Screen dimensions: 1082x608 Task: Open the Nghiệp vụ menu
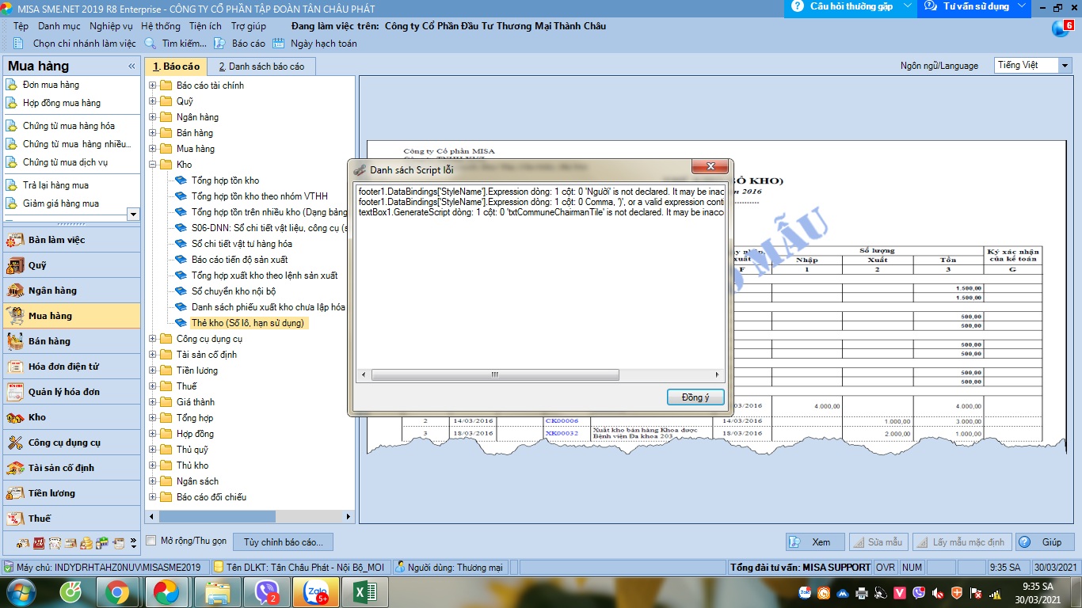click(x=111, y=26)
